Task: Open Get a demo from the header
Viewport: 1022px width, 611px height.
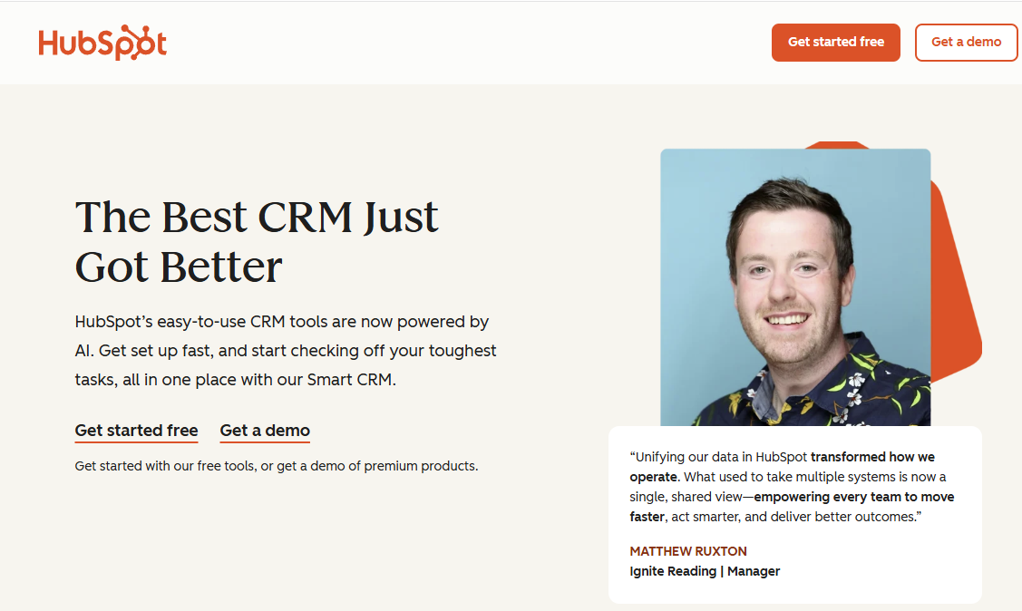Action: pos(966,43)
